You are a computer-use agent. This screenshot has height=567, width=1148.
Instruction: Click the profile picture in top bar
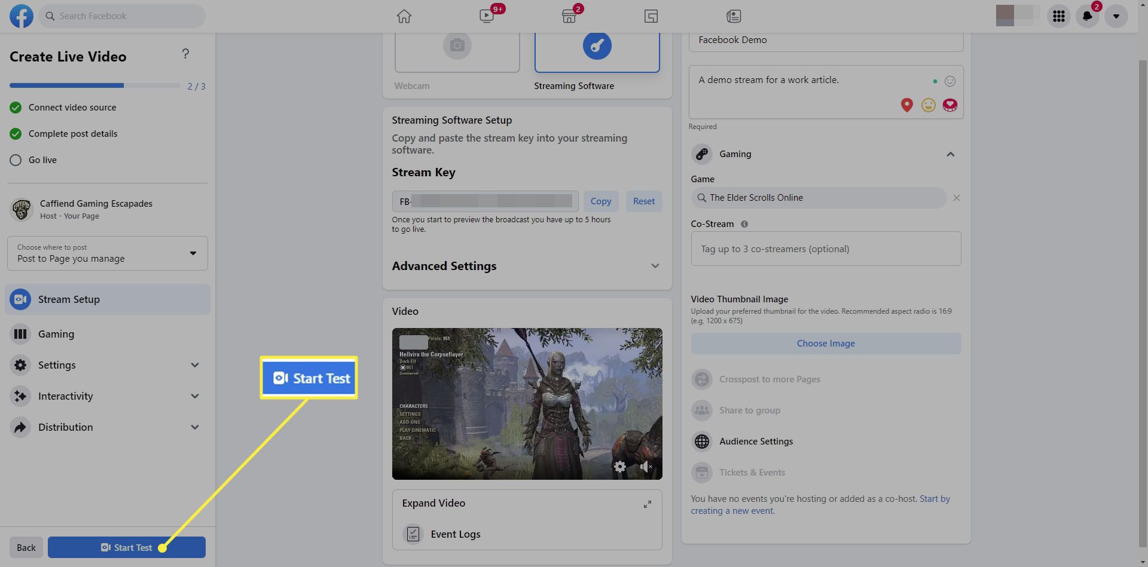1005,16
